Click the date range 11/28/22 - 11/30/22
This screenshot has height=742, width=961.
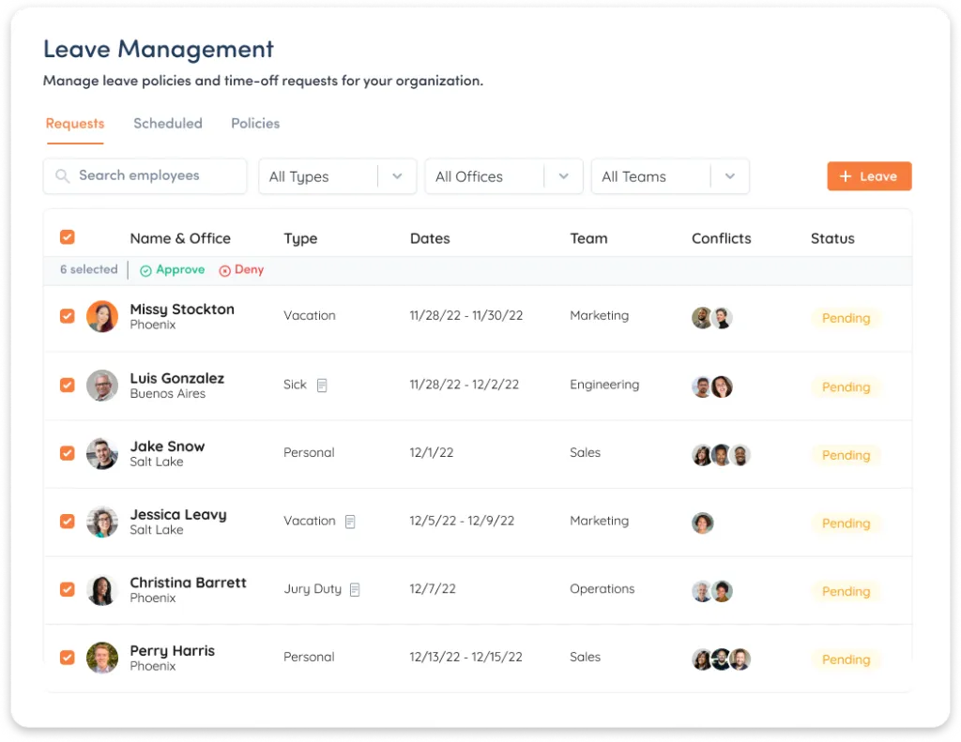tap(466, 315)
